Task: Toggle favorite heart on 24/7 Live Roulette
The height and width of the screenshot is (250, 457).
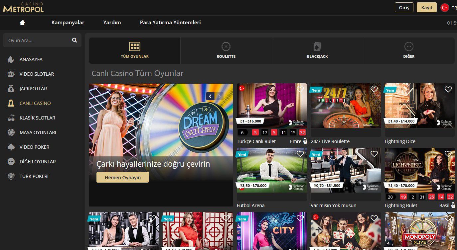Action: tap(374, 89)
